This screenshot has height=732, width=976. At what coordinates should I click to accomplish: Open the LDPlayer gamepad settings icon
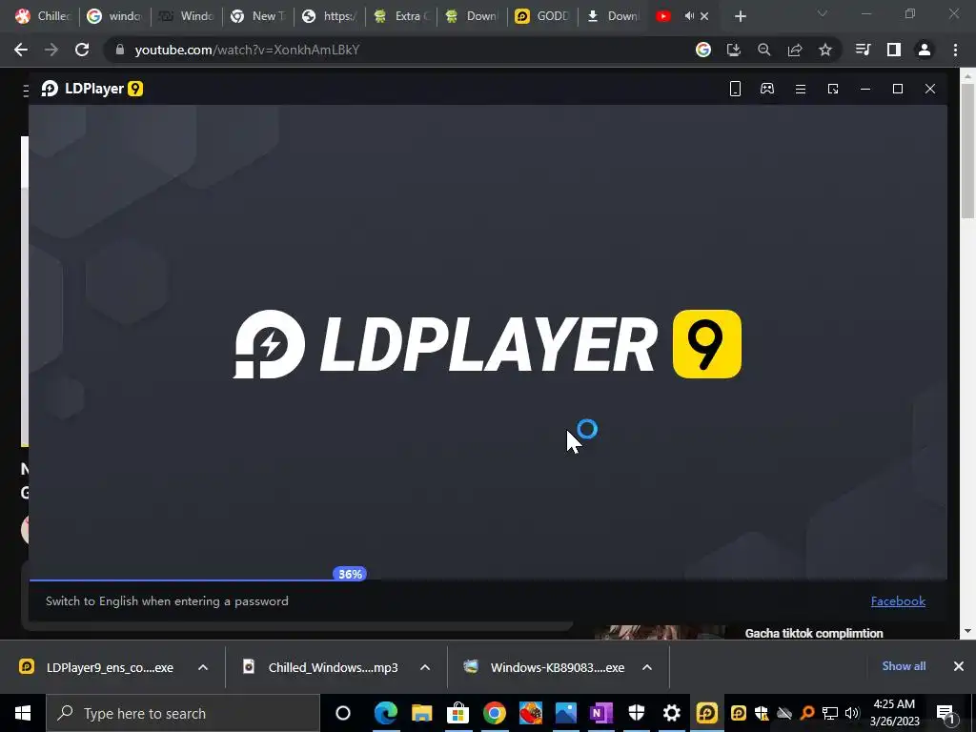[x=767, y=89]
